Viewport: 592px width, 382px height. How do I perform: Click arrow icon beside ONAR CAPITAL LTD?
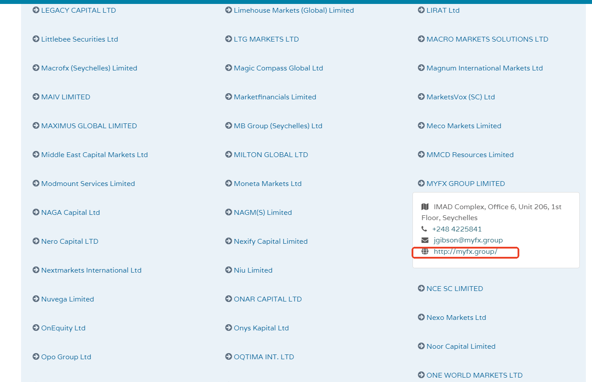coord(229,299)
